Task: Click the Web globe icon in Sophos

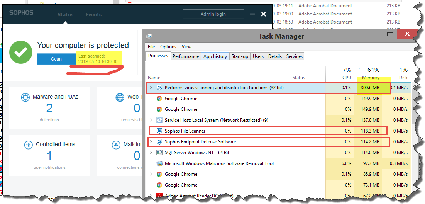Action: tap(120, 97)
